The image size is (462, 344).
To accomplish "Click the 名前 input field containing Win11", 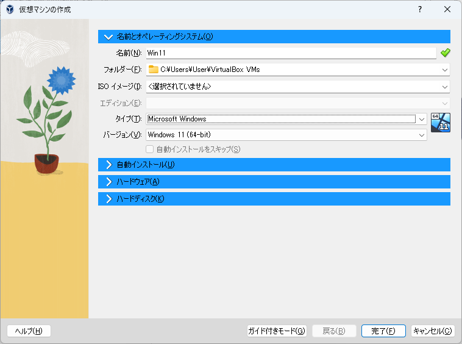I will tap(291, 53).
